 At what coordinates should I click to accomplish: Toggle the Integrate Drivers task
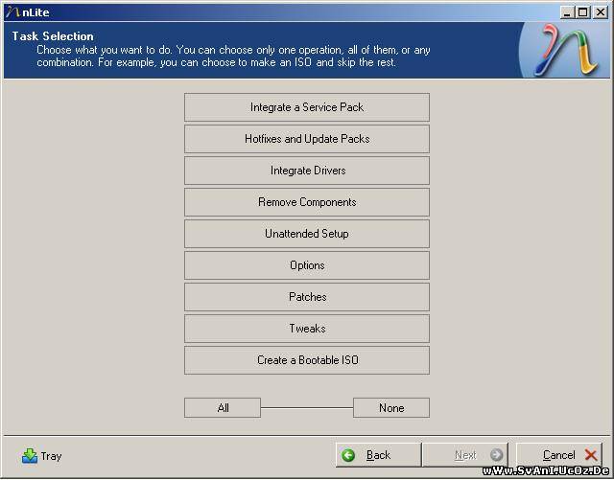(306, 171)
